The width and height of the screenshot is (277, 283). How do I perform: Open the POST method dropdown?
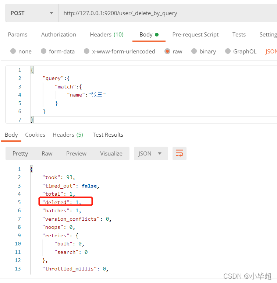(x=32, y=13)
